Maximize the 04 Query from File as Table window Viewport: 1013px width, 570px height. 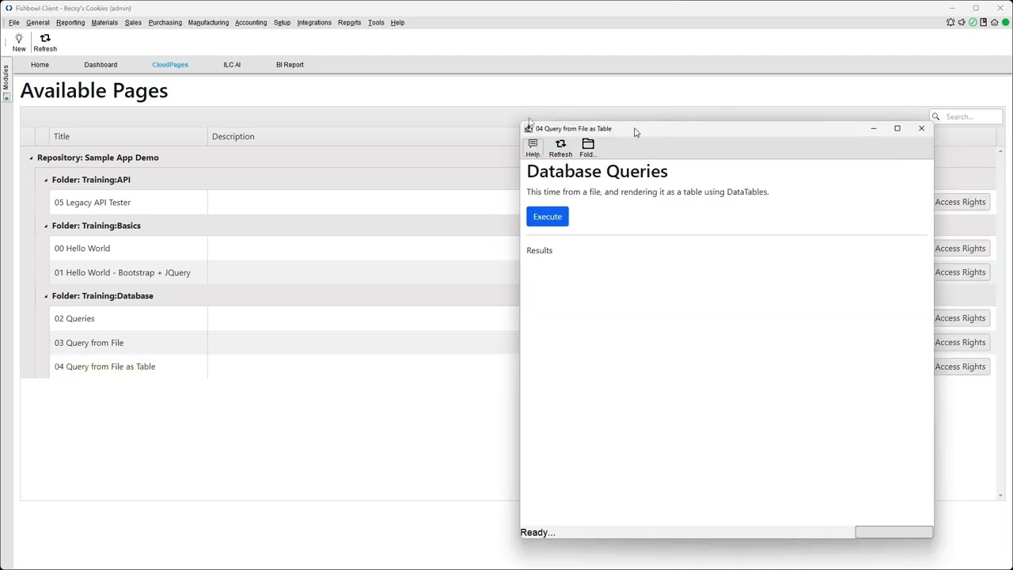pyautogui.click(x=897, y=128)
